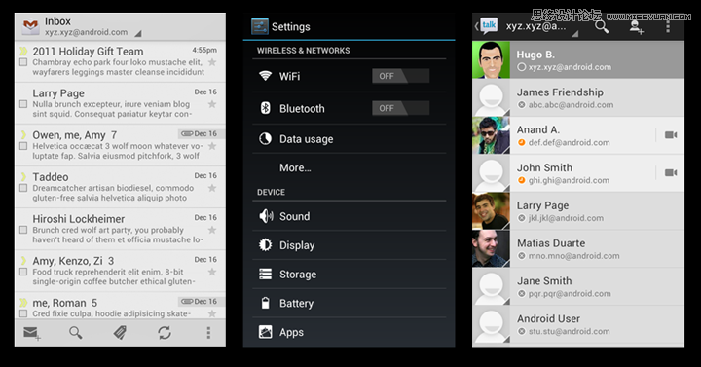Viewport: 701px width, 367px height.
Task: Tap the Gmail envelope logo
Action: click(x=30, y=26)
